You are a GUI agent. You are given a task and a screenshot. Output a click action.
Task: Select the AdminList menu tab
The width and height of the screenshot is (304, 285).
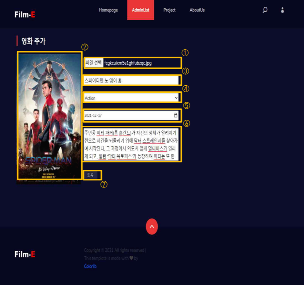[141, 10]
